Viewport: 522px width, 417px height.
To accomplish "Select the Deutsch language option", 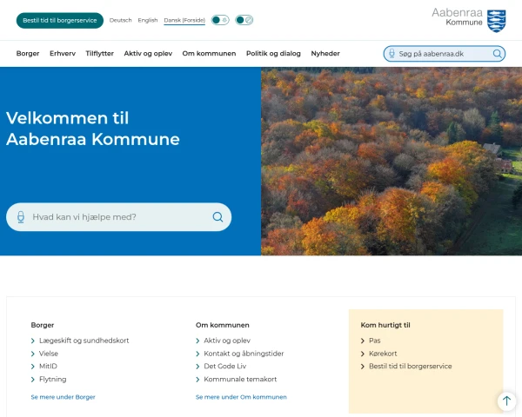I will [120, 20].
